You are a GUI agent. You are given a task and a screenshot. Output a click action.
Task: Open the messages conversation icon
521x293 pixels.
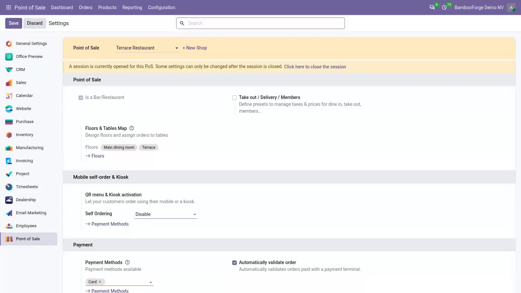(432, 7)
